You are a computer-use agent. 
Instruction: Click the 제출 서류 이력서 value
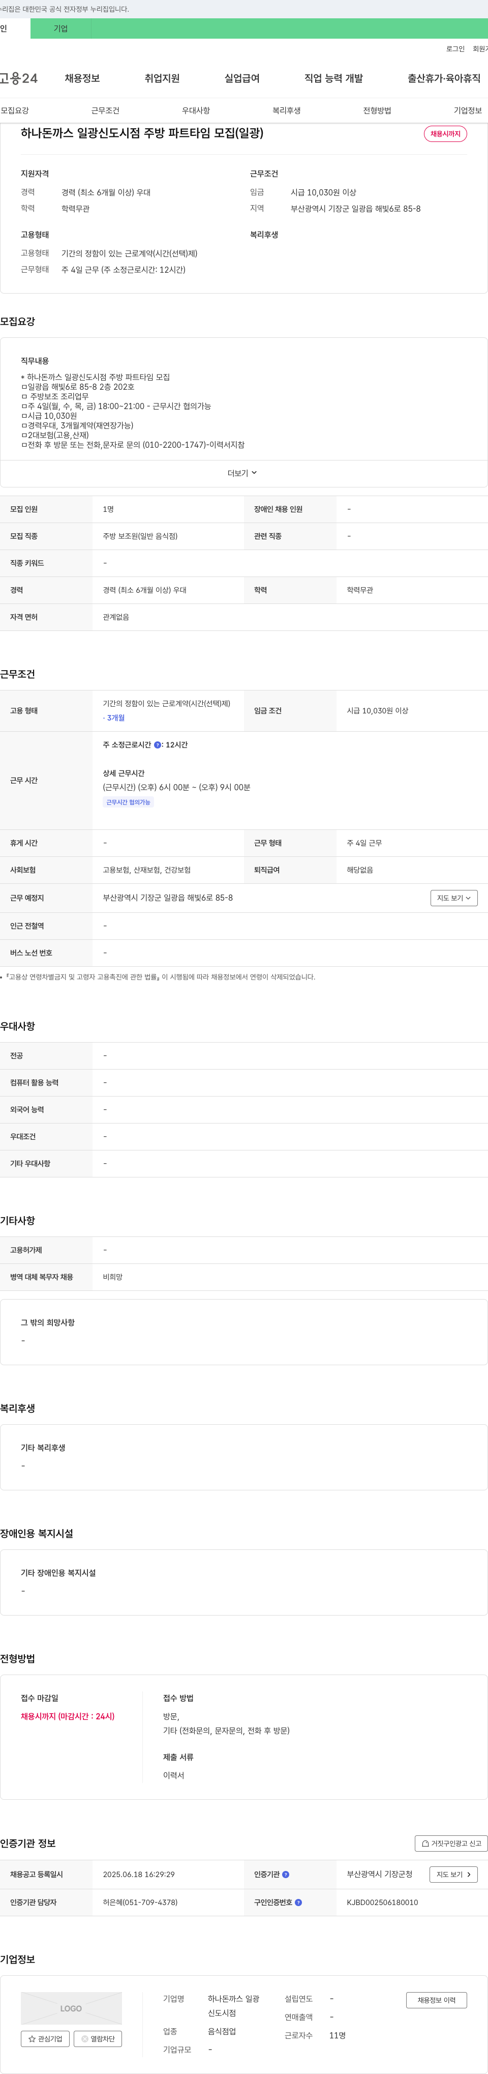tap(174, 1775)
